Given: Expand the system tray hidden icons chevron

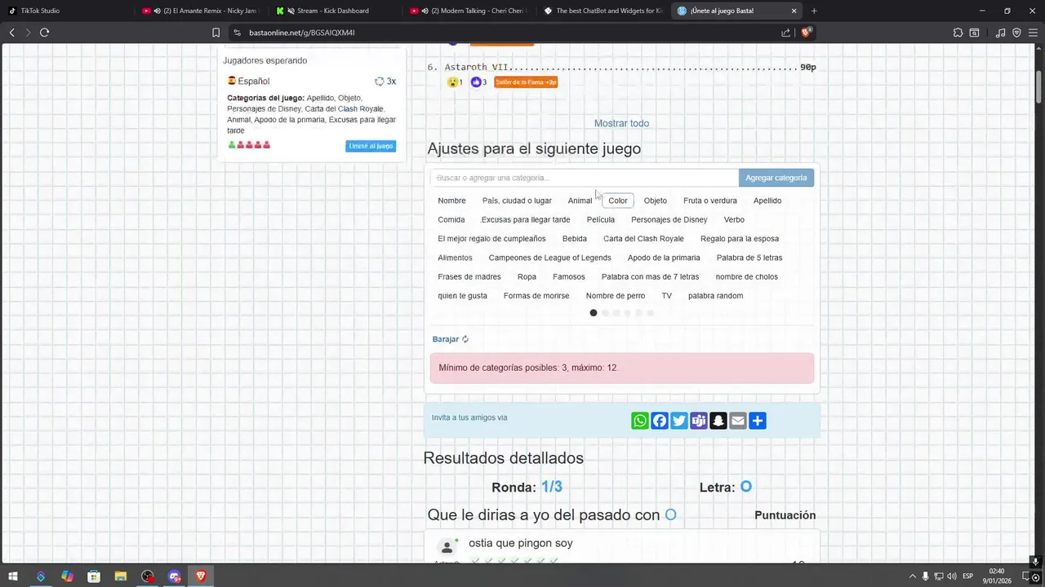Looking at the screenshot, I should pyautogui.click(x=912, y=576).
